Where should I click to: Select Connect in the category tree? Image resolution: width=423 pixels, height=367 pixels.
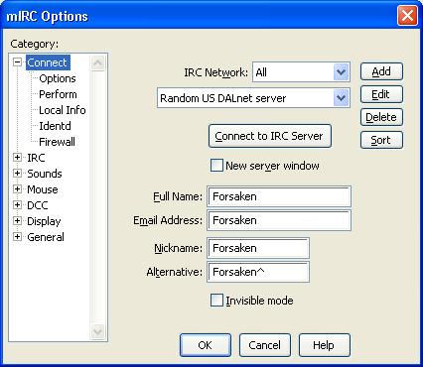[x=48, y=62]
